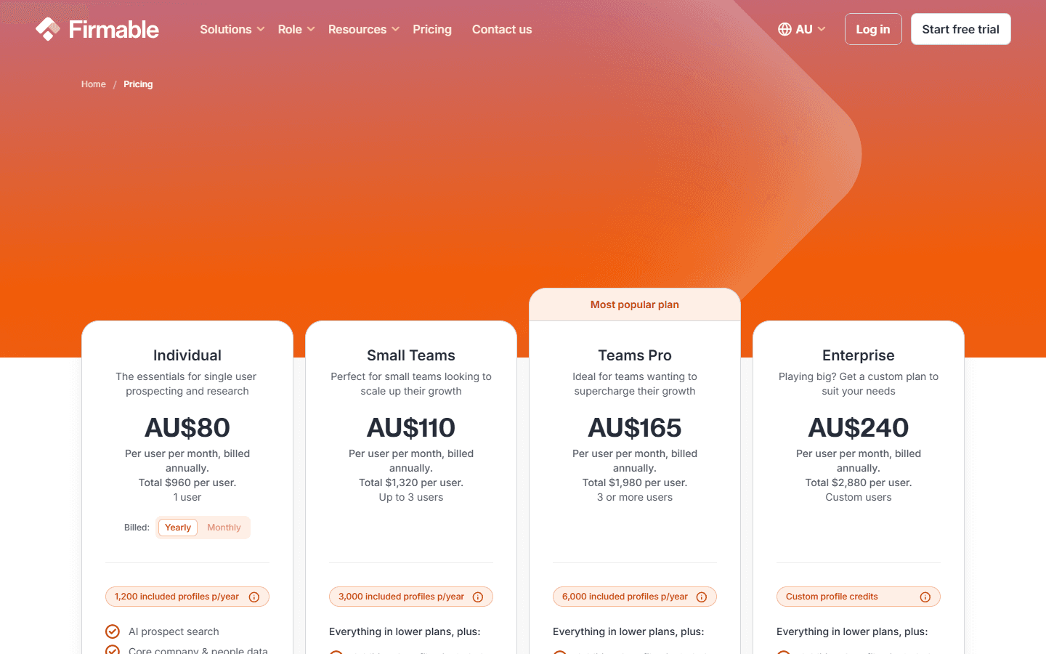Click checkmark beside Core company & people data
This screenshot has width=1046, height=654.
[x=113, y=650]
